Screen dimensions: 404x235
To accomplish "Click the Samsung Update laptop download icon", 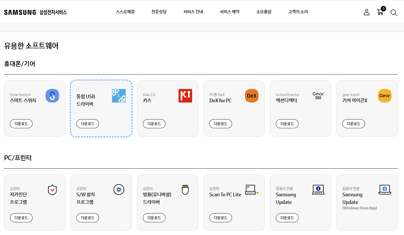I will 318,190.
